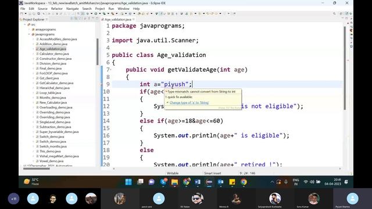
Task: Click the Project Explorer horizontal scrollbar thumb
Action: tap(37, 168)
